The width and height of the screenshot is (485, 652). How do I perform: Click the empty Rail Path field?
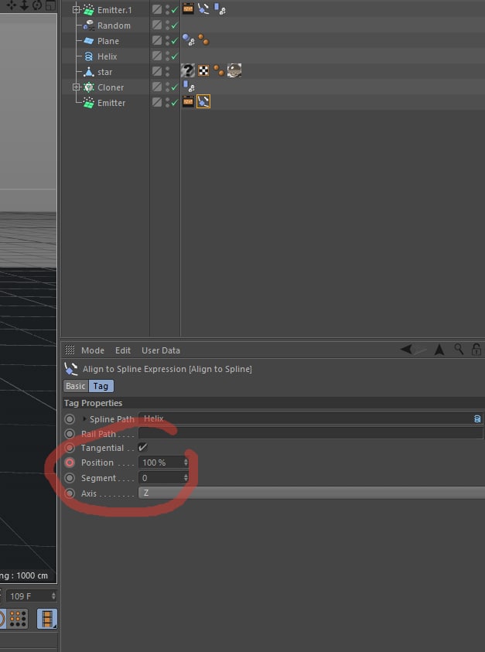(310, 433)
